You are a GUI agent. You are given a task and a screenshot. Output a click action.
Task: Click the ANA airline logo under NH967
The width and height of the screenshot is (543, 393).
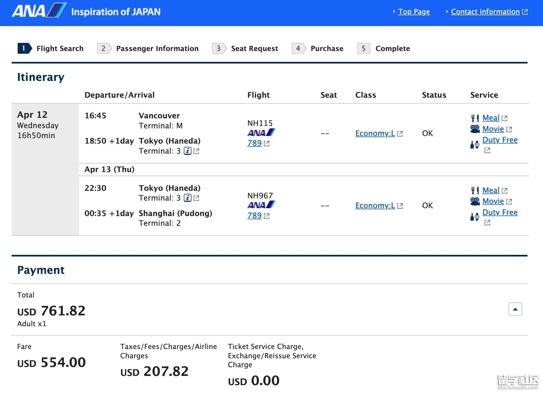coord(261,205)
